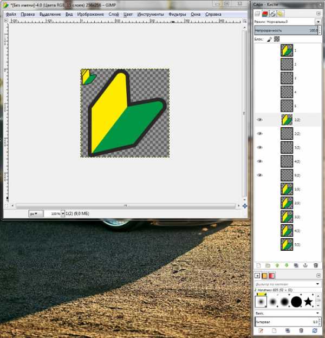Anchor the floating layer

305,265
